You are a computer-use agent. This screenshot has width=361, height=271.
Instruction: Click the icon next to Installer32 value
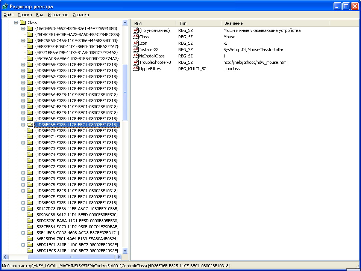tap(136, 49)
